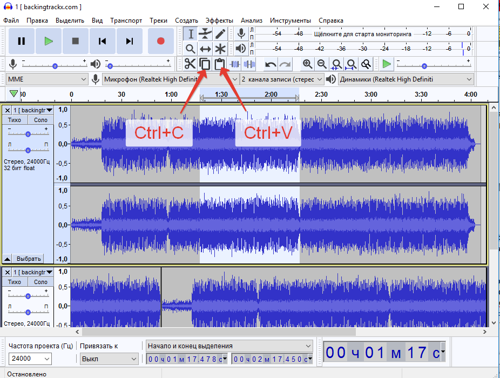Image resolution: width=500 pixels, height=378 pixels.
Task: Open the Треки menu
Action: [x=158, y=21]
